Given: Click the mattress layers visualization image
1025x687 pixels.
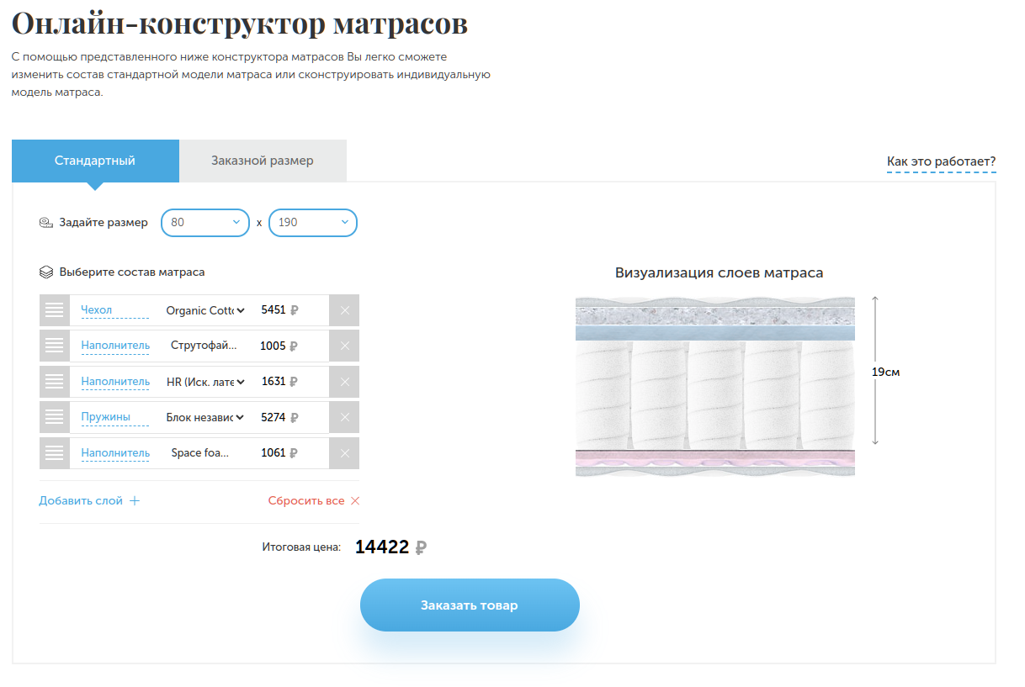Looking at the screenshot, I should click(x=714, y=386).
